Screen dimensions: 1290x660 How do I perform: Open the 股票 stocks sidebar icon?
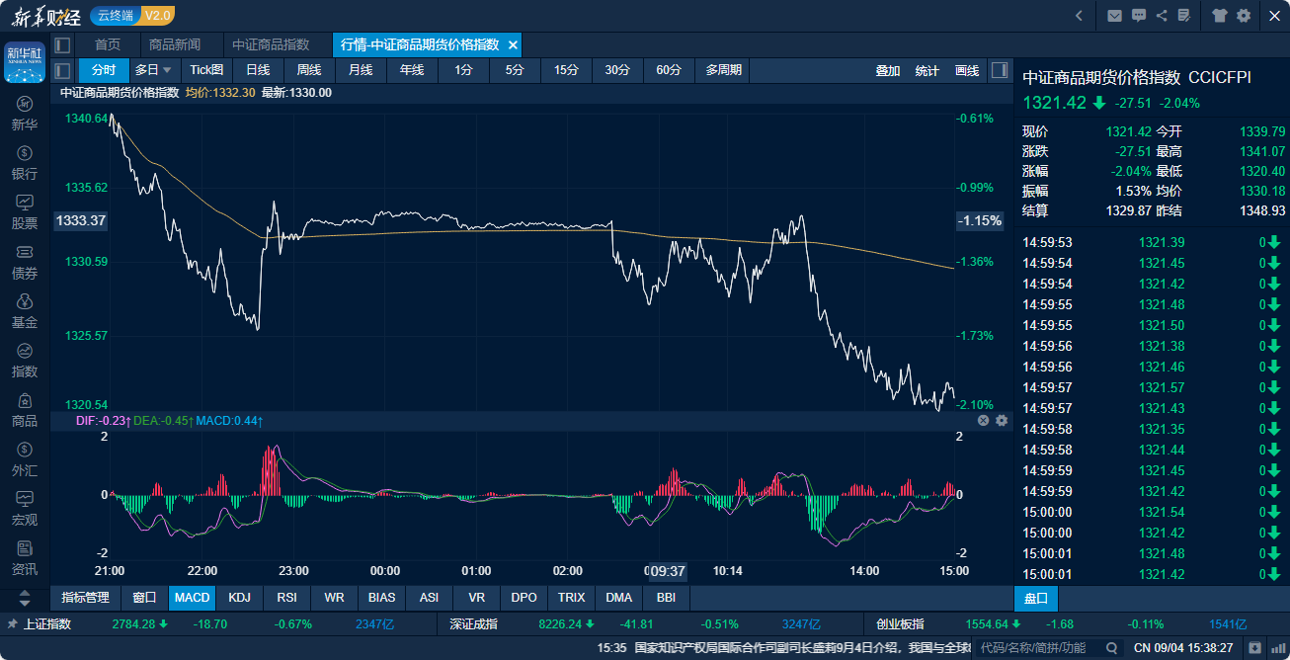pyautogui.click(x=25, y=211)
